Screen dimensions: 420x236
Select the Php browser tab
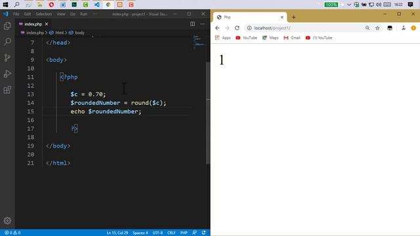tap(250, 17)
